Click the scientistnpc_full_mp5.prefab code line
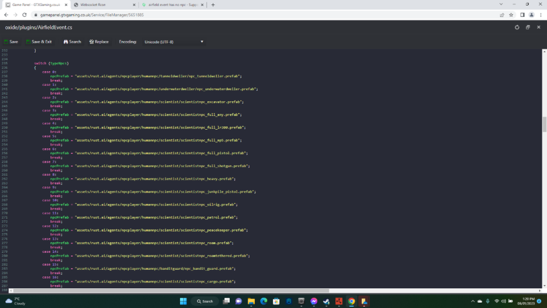This screenshot has width=547, height=308. tap(146, 140)
